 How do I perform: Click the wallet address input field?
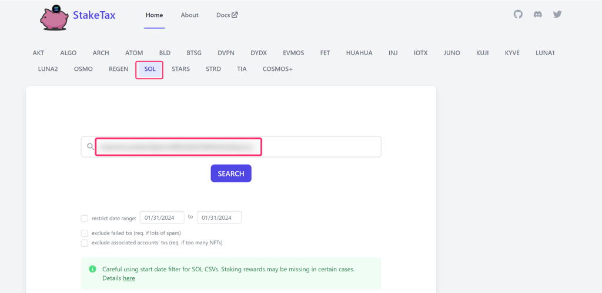pos(235,146)
